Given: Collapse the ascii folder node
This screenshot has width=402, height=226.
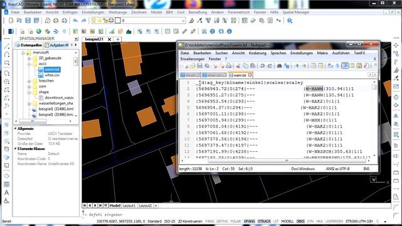Looking at the screenshot, I should pos(29,64).
